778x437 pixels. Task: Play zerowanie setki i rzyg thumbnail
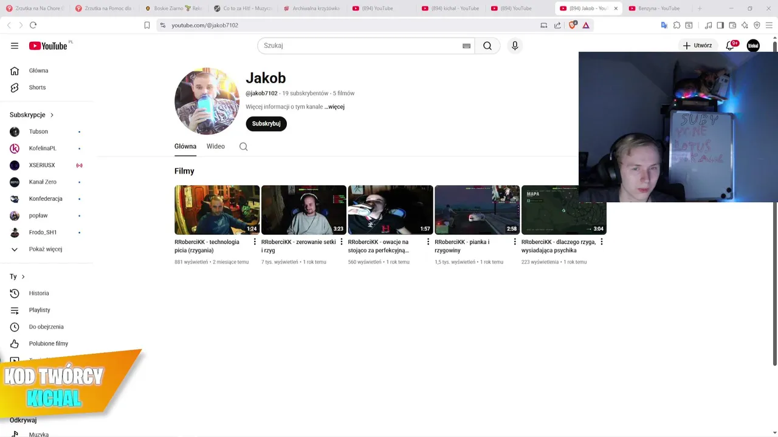click(x=304, y=210)
